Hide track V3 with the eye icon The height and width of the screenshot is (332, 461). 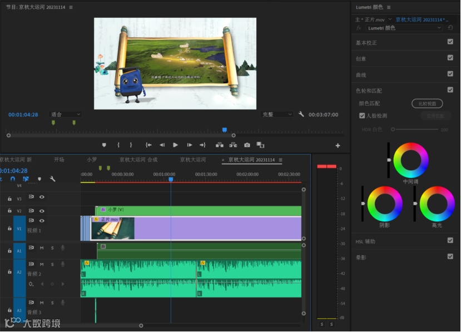coord(42,197)
